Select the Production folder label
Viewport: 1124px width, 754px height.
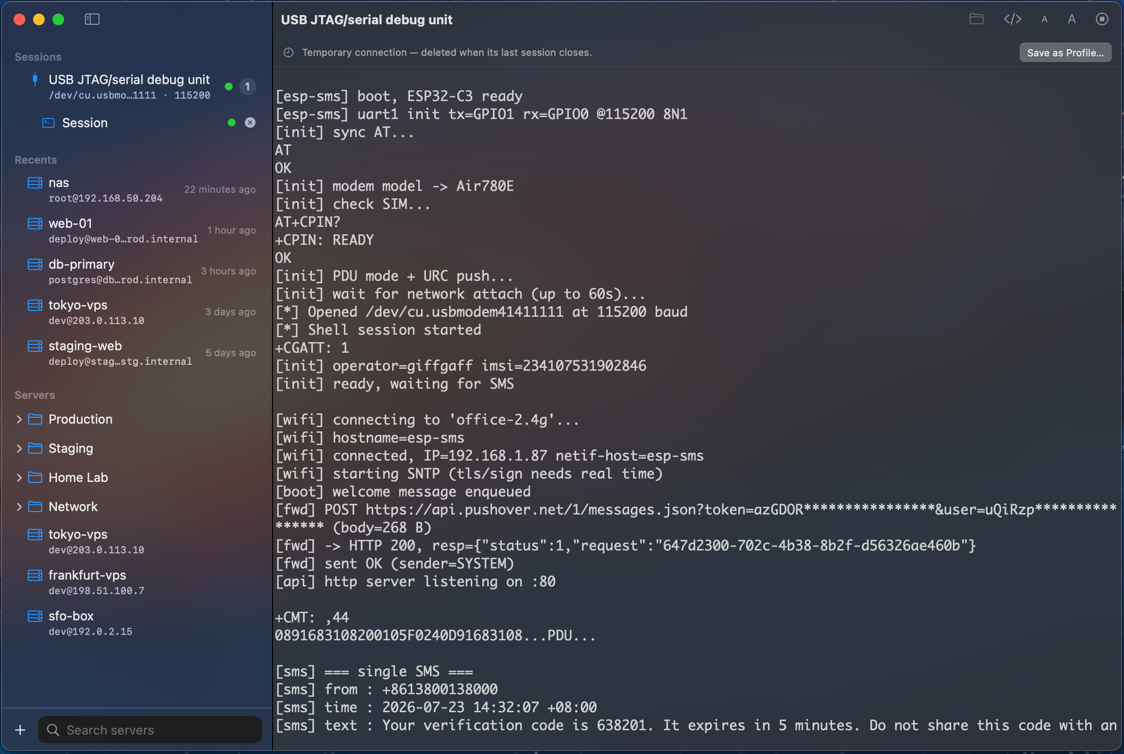(x=81, y=419)
